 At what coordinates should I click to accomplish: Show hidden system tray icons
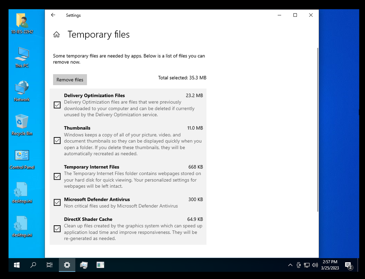(x=290, y=265)
